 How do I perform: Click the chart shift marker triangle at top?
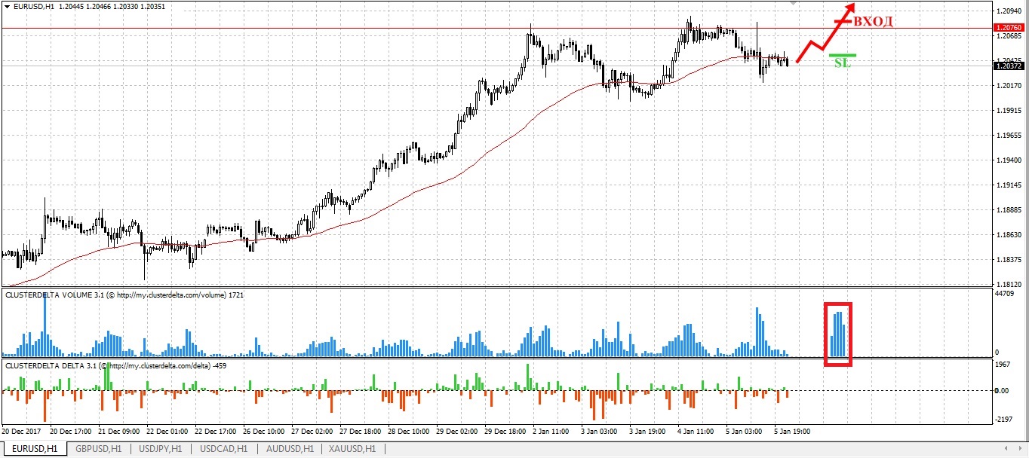click(x=792, y=3)
